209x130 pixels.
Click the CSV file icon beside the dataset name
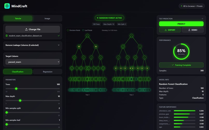(x=6, y=36)
